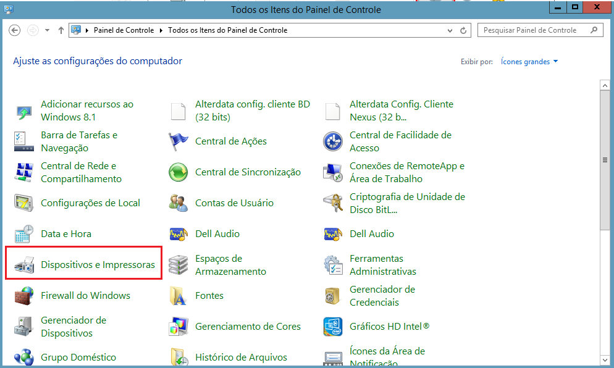This screenshot has height=368, width=614.
Task: Click Central de Rede e Compartilhamento icon
Action: coord(24,172)
